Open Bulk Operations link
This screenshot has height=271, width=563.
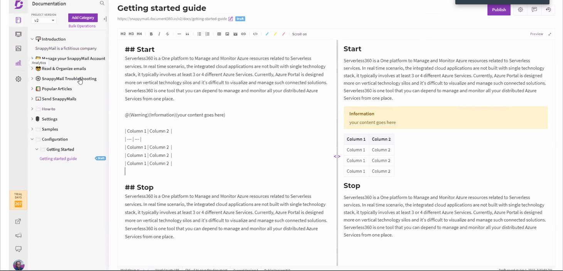coord(82,26)
